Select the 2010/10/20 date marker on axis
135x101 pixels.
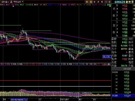click(x=19, y=99)
